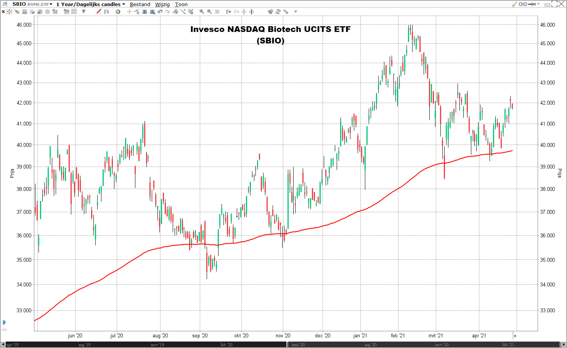Click the first text label T tool
Screen dimensions: 567x348
[x=145, y=12]
